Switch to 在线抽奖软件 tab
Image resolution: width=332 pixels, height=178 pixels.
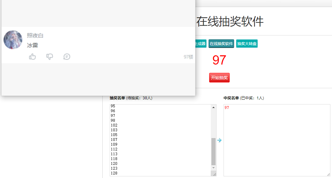[221, 43]
